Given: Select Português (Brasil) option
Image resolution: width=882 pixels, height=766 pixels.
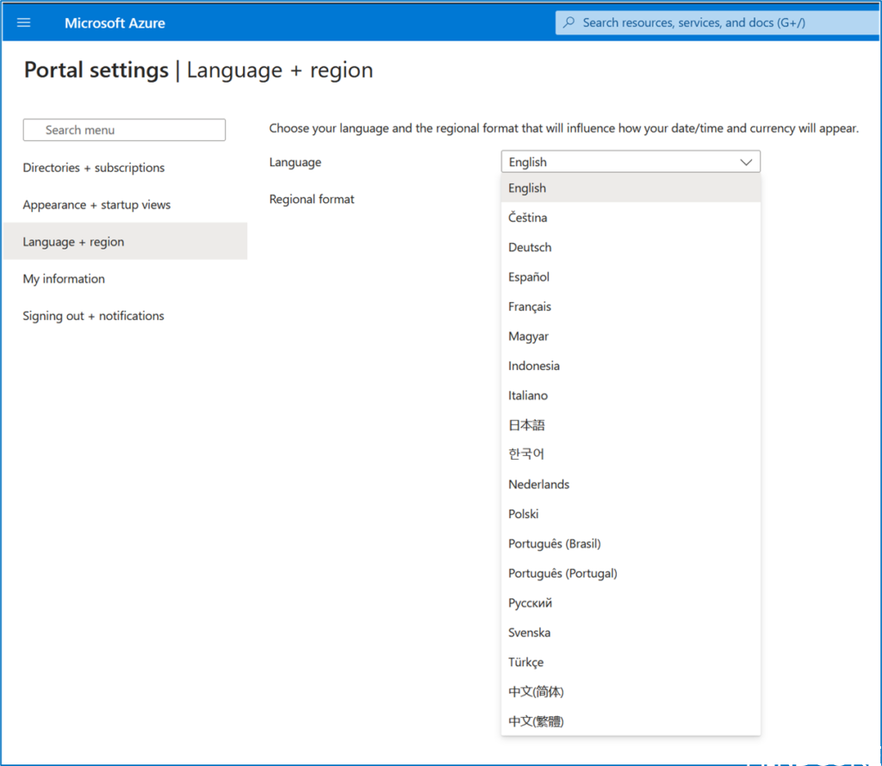Looking at the screenshot, I should (x=555, y=544).
